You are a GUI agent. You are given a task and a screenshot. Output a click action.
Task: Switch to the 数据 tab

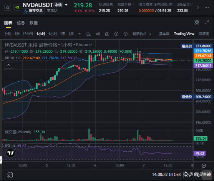point(33,23)
